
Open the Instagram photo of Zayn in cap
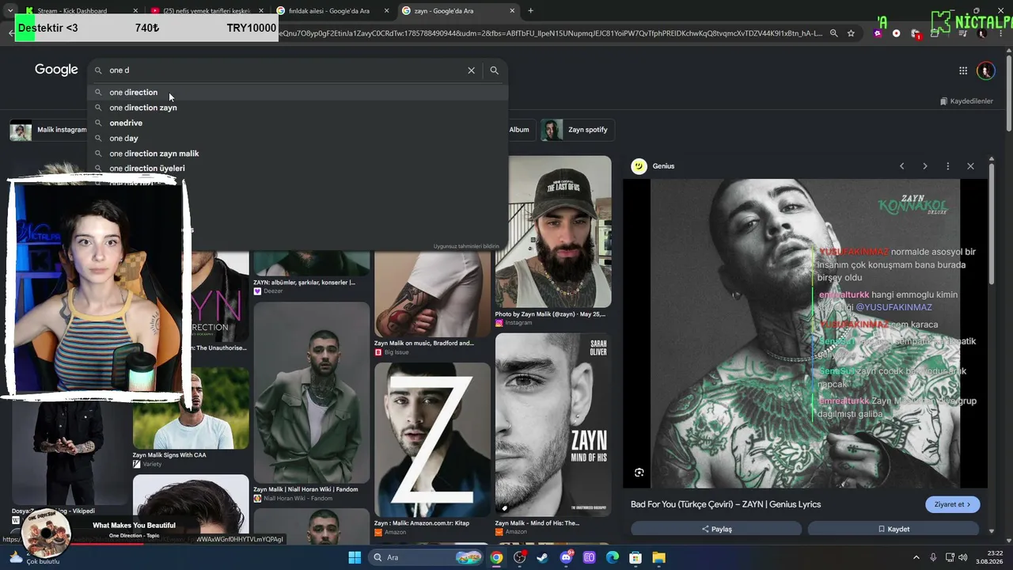[553, 232]
